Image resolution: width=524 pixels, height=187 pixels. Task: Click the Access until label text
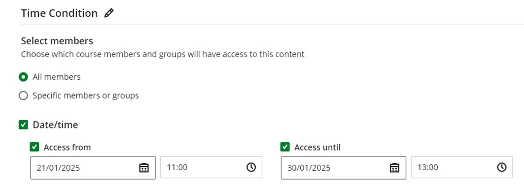tap(317, 147)
